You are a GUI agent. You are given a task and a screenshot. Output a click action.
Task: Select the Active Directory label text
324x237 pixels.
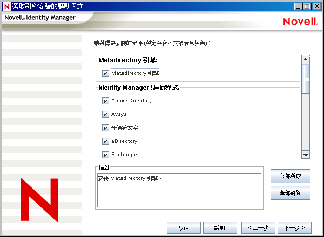coord(131,101)
